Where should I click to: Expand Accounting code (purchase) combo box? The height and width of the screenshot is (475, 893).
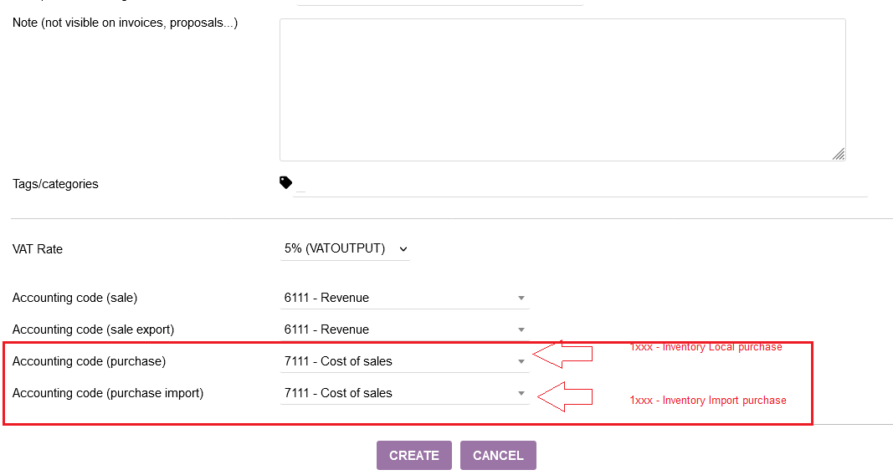point(404,362)
